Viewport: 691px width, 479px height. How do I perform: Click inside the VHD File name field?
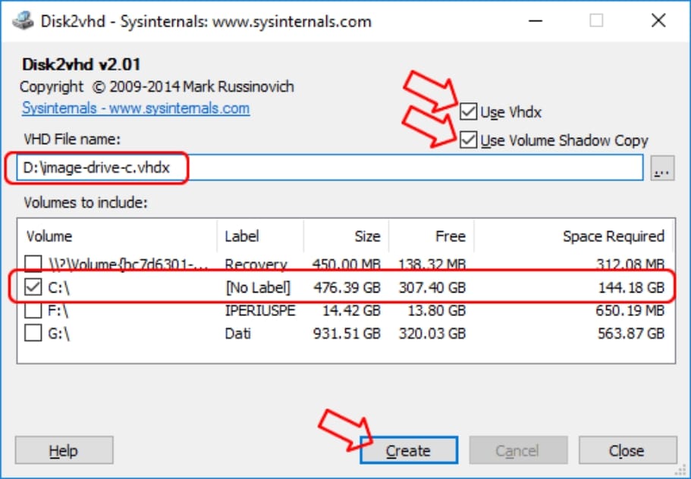coord(410,170)
